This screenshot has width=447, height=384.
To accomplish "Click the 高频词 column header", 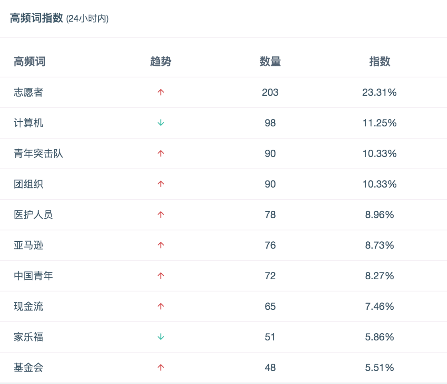I will (x=30, y=61).
